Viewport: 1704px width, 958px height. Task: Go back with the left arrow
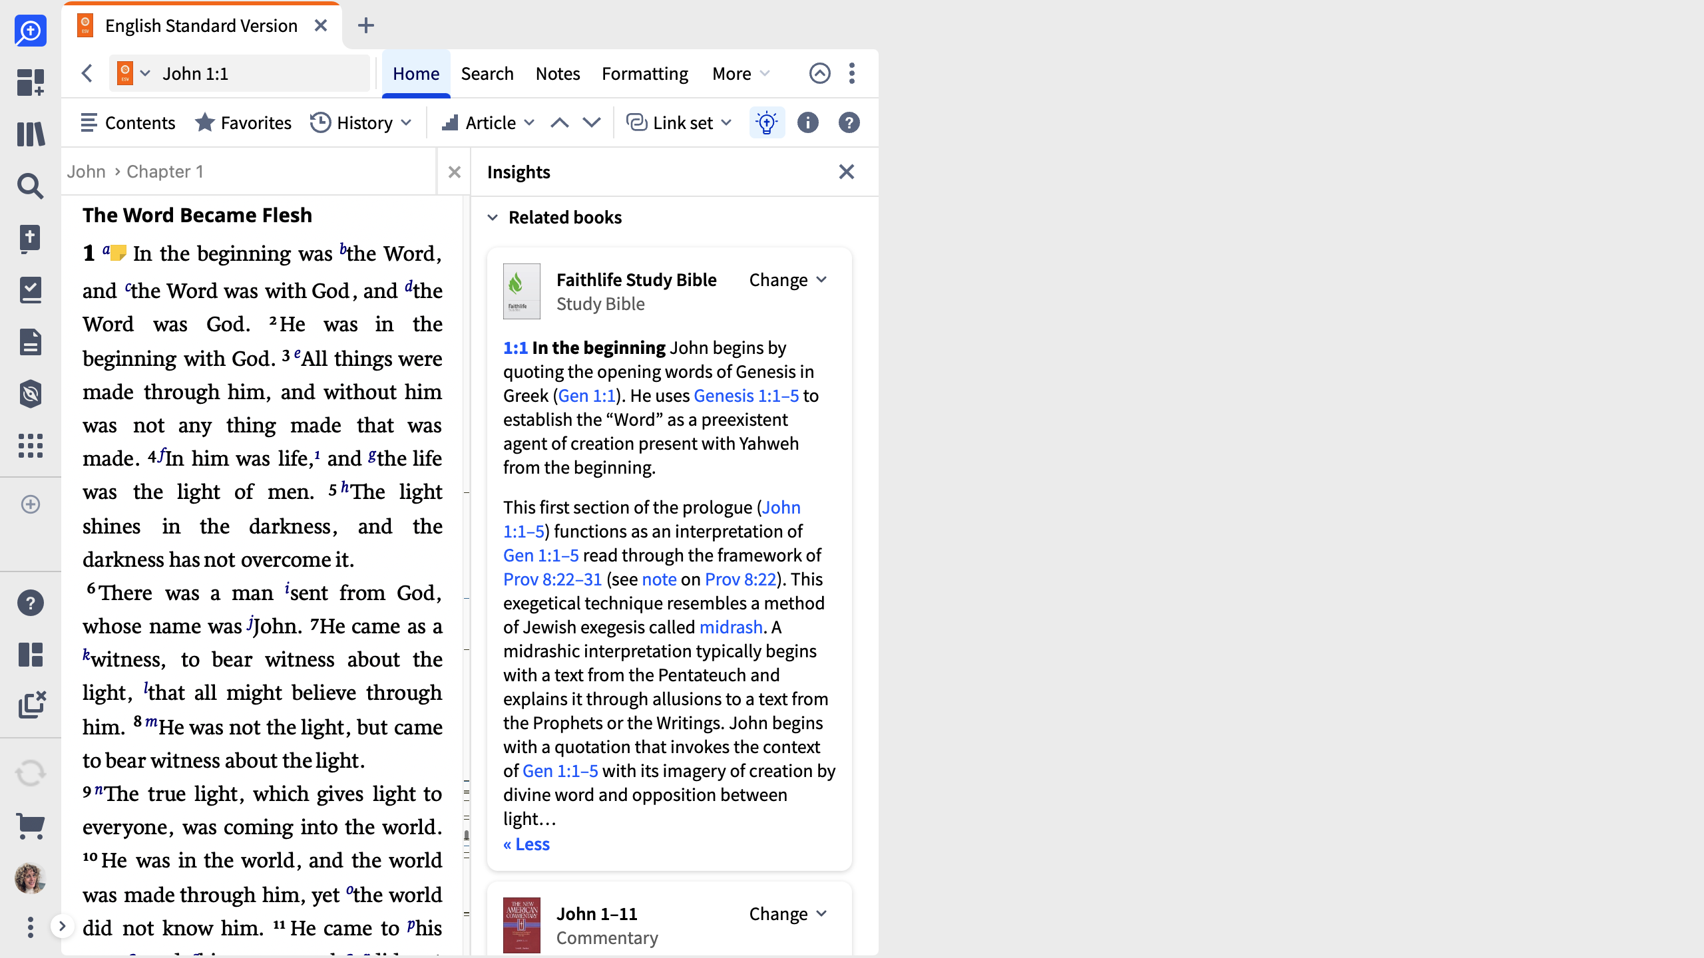87,73
